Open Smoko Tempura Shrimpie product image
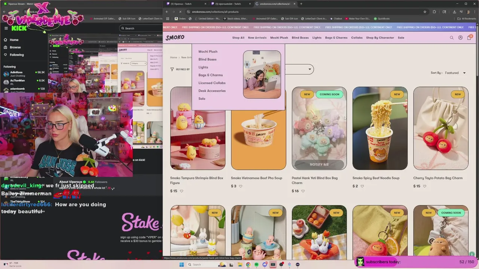This screenshot has width=479, height=269. (x=198, y=128)
